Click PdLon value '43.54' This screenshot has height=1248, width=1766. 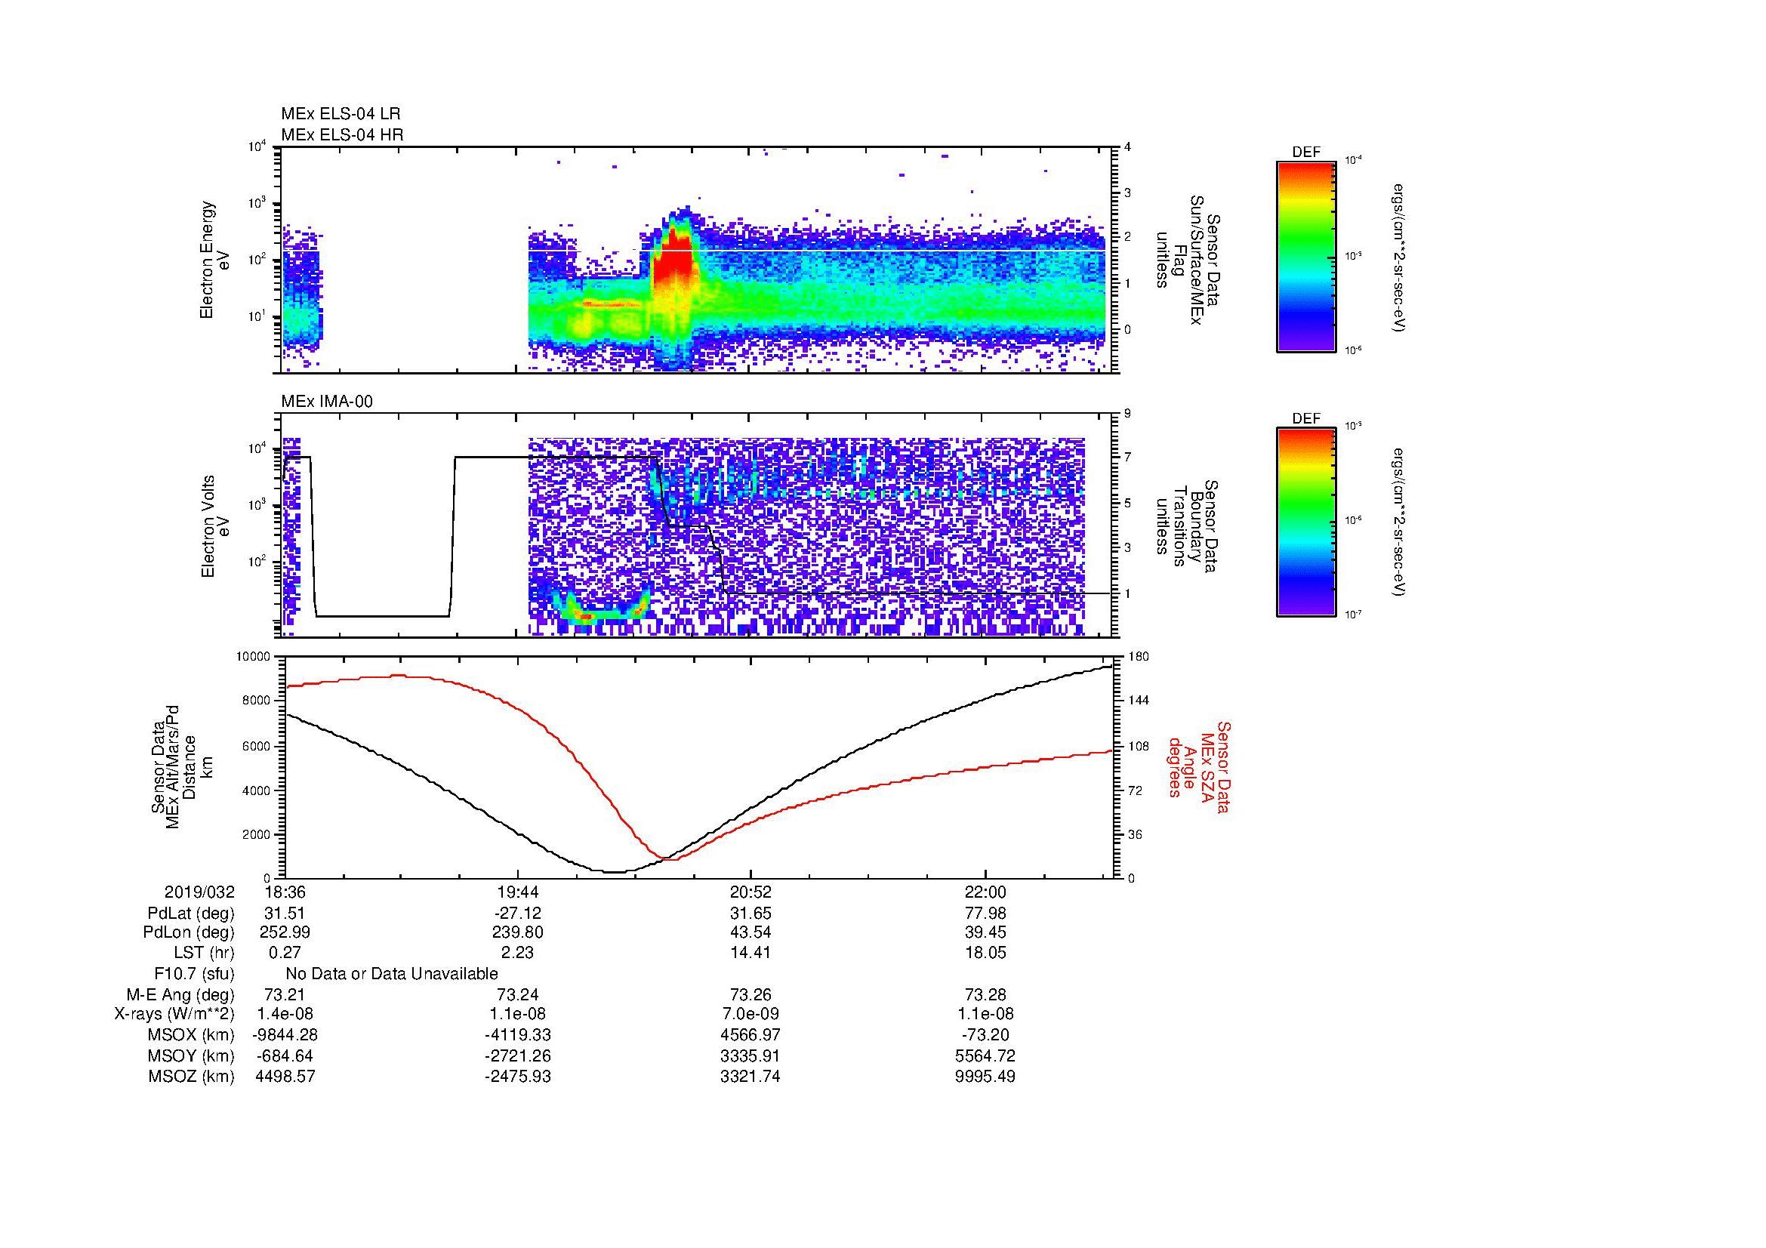point(750,932)
